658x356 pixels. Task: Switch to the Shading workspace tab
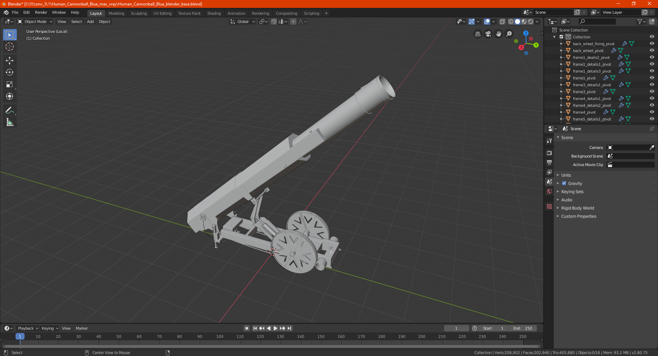[214, 13]
